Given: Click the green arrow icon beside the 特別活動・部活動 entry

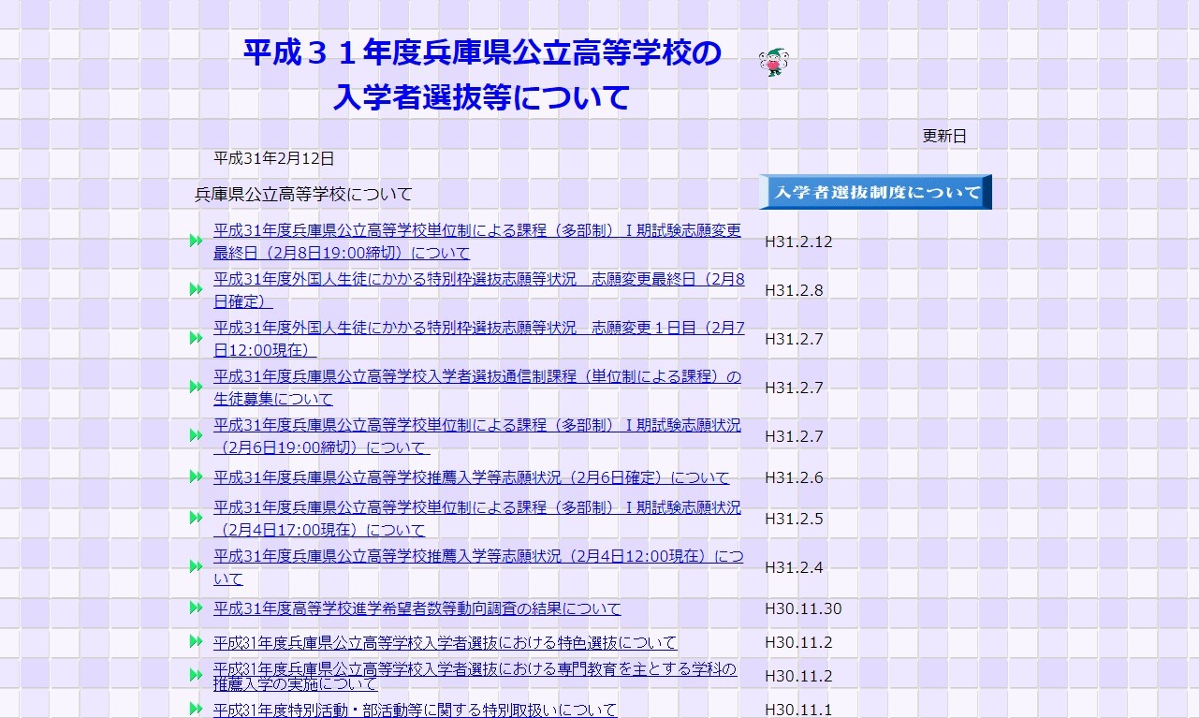Looking at the screenshot, I should pyautogui.click(x=196, y=709).
